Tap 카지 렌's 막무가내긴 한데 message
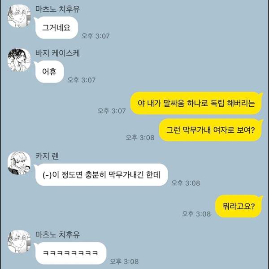269x269 pixels. (x=101, y=175)
